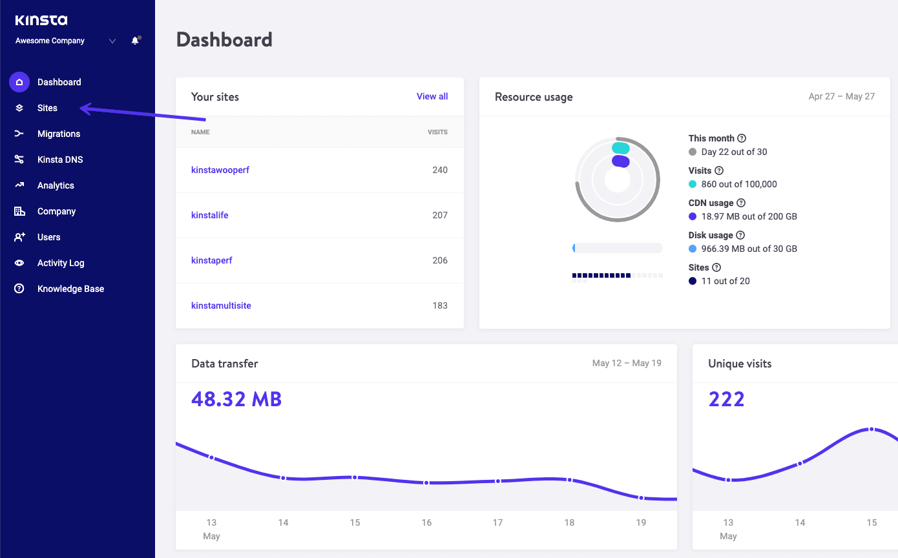Open the kinstawooperf site

click(x=220, y=170)
